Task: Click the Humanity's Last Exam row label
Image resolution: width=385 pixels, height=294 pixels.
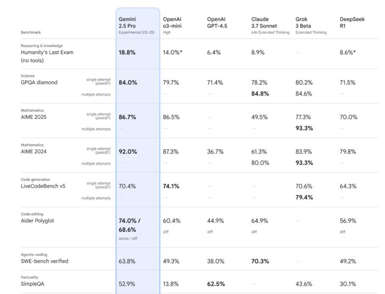Action: point(47,52)
